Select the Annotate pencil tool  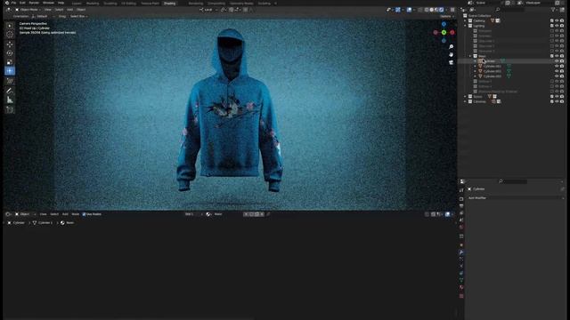[x=10, y=91]
